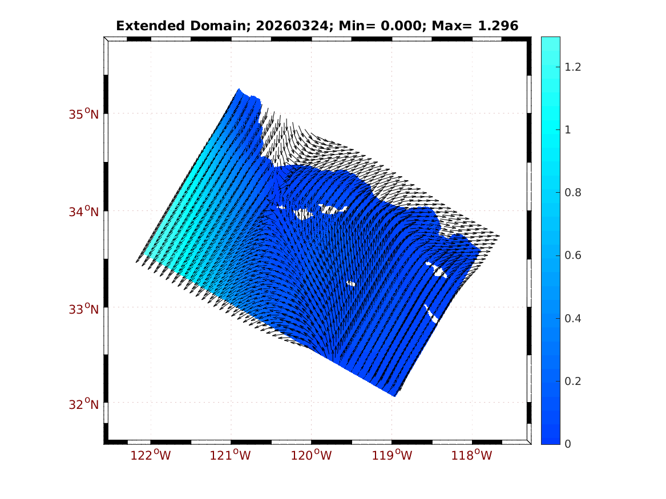Image resolution: width=666 pixels, height=499 pixels.
Task: Select the 32°N latitude label
Action: coord(84,404)
